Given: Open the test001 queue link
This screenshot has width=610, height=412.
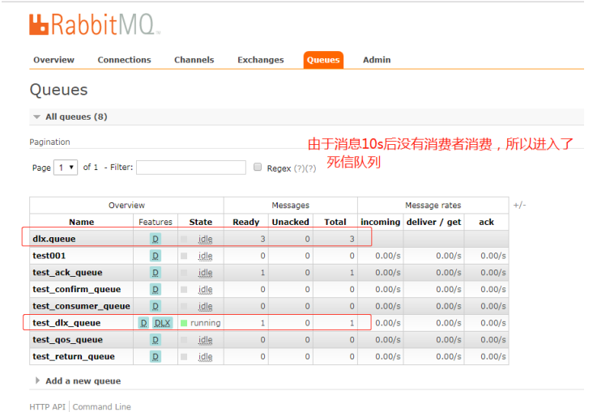Looking at the screenshot, I should [49, 256].
